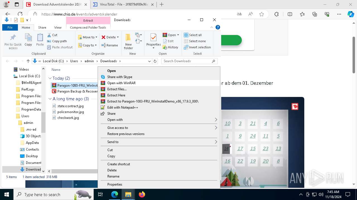Switch to the View ribbon tab
Viewport: 357px width, 200px height.
tap(58, 27)
